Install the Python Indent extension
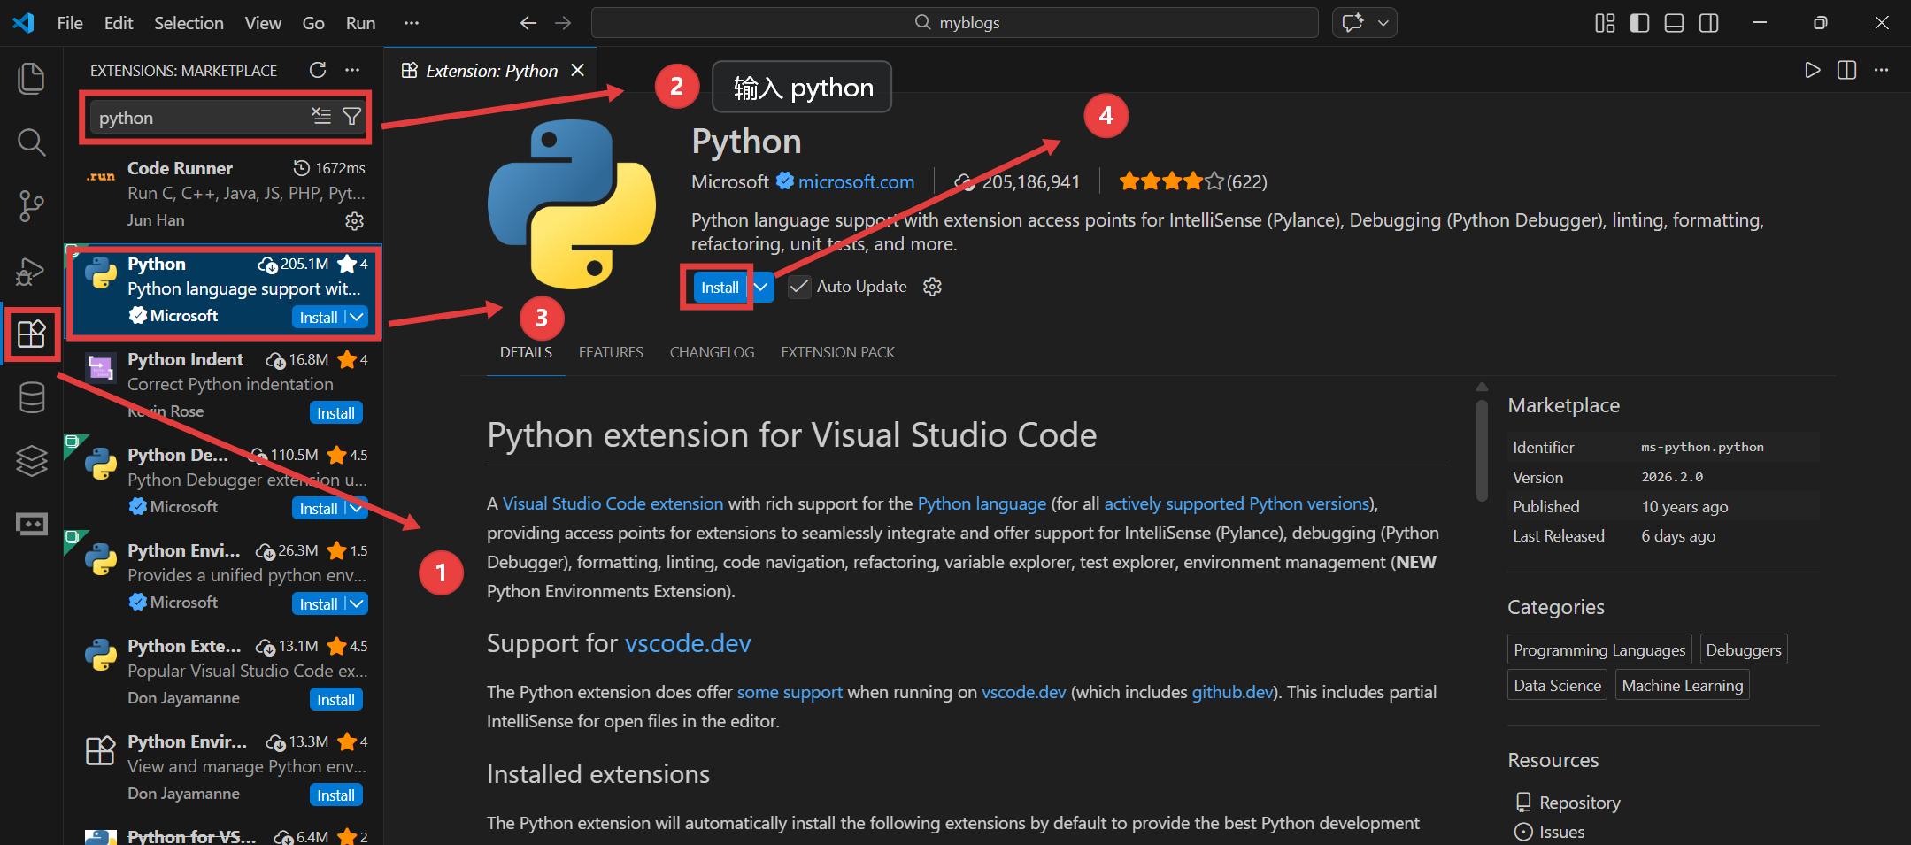 coord(335,412)
